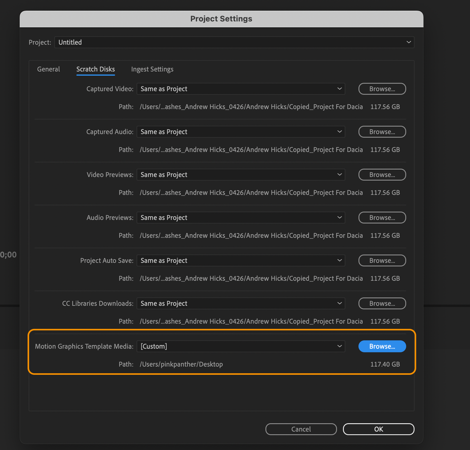Open the Ingest Settings tab
The image size is (470, 450).
[x=152, y=69]
